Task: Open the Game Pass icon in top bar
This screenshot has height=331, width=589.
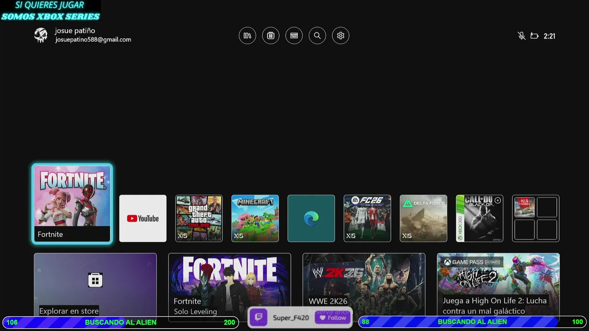Action: pos(294,35)
